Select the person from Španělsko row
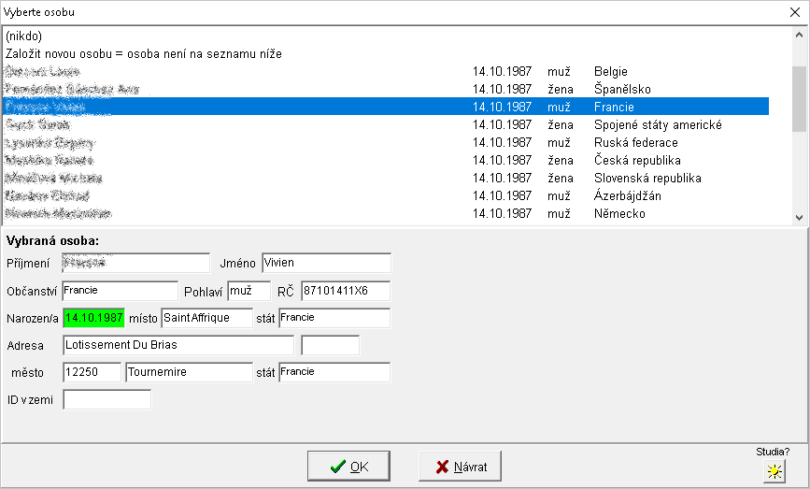 374,90
